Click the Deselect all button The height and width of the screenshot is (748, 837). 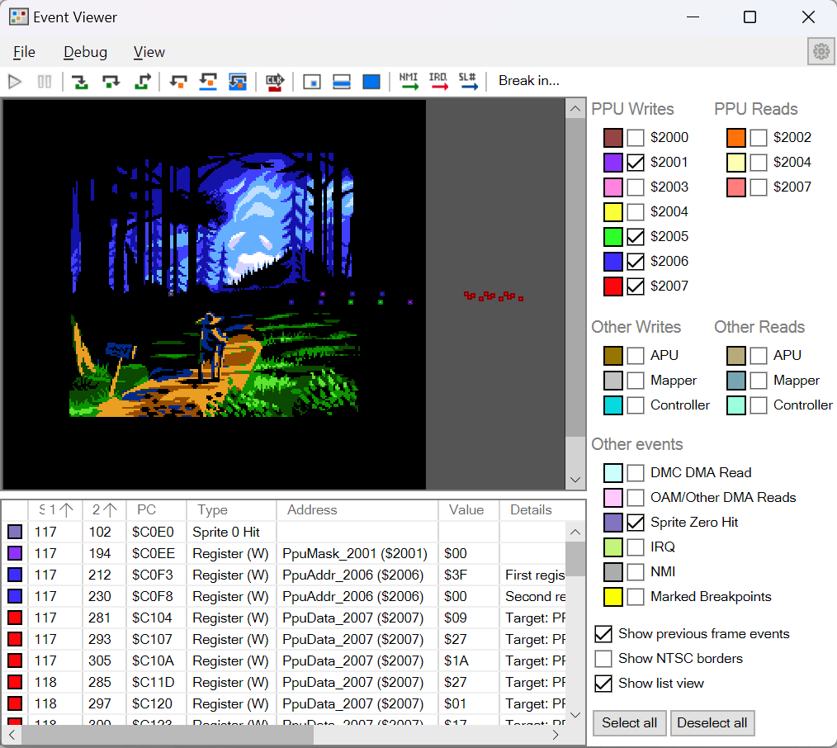click(x=712, y=723)
